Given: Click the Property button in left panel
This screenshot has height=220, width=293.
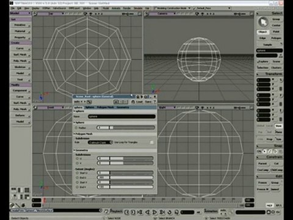Looking at the screenshot, I should [20, 37].
